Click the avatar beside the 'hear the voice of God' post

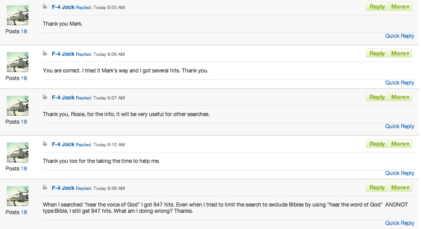click(18, 196)
